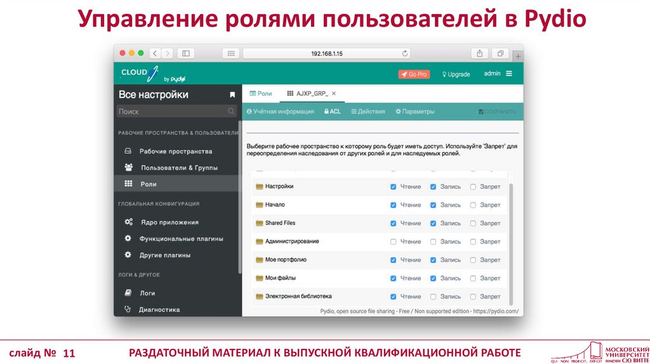
Task: Enable Запрет for Shared Files
Action: point(473,223)
